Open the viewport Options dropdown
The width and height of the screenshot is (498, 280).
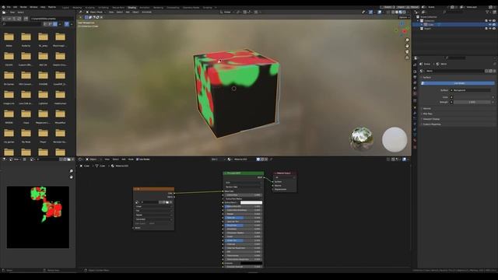click(x=404, y=17)
